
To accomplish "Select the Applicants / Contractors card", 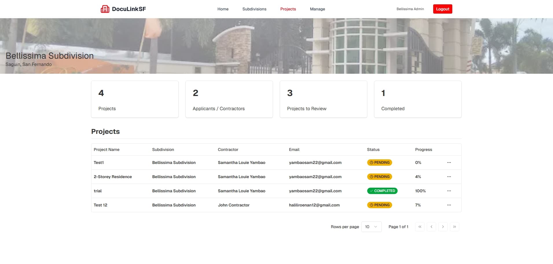I will (x=229, y=99).
